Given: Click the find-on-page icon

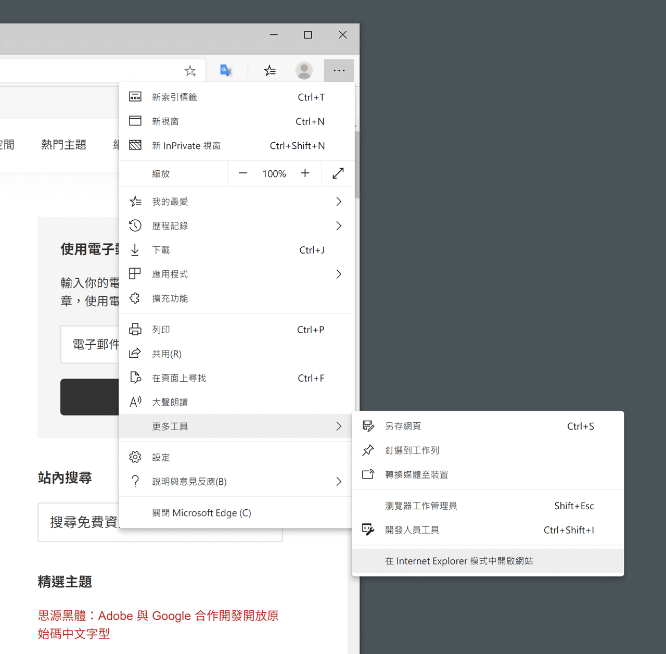Looking at the screenshot, I should pos(135,378).
